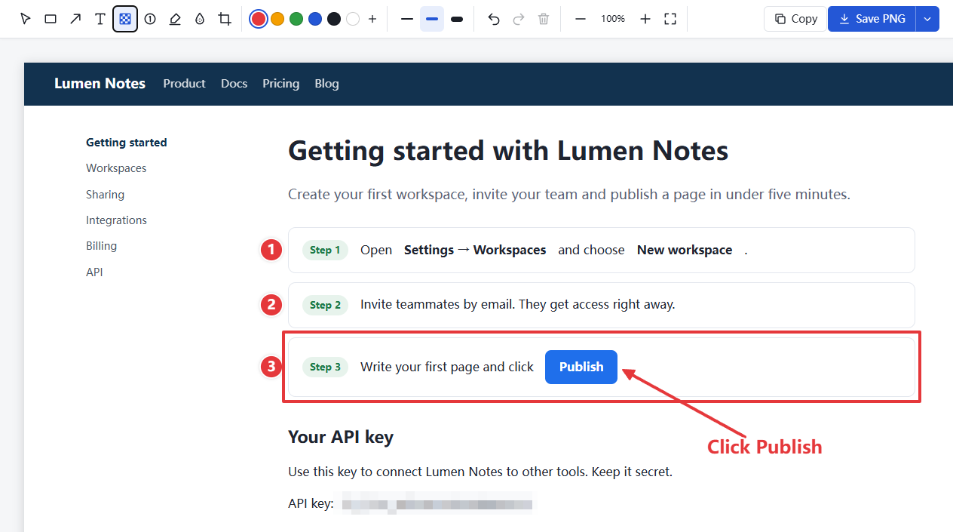Add a custom color with plus icon

tap(372, 19)
